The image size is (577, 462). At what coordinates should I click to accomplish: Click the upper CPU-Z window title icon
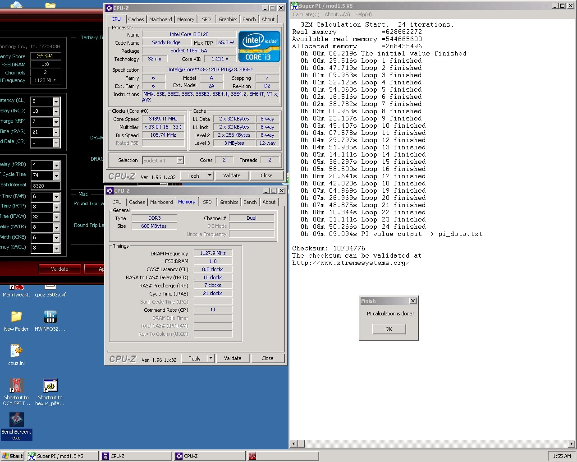point(109,8)
